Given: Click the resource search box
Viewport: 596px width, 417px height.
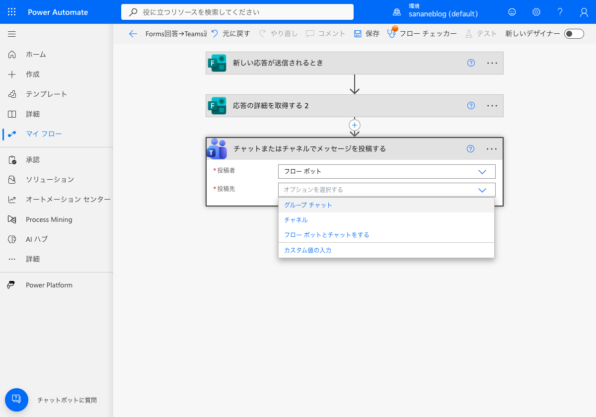Looking at the screenshot, I should pos(237,12).
